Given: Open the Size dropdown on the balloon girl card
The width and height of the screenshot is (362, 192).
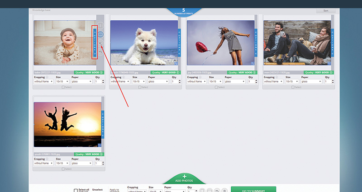Looking at the screenshot, I should click(215, 82).
